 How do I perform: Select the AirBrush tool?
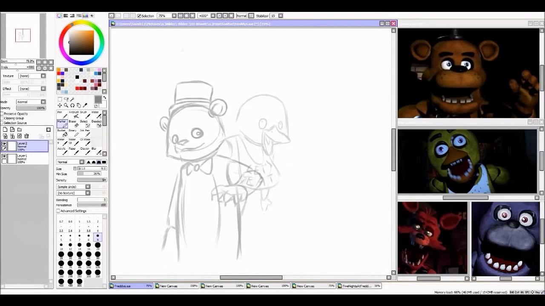[x=74, y=115]
